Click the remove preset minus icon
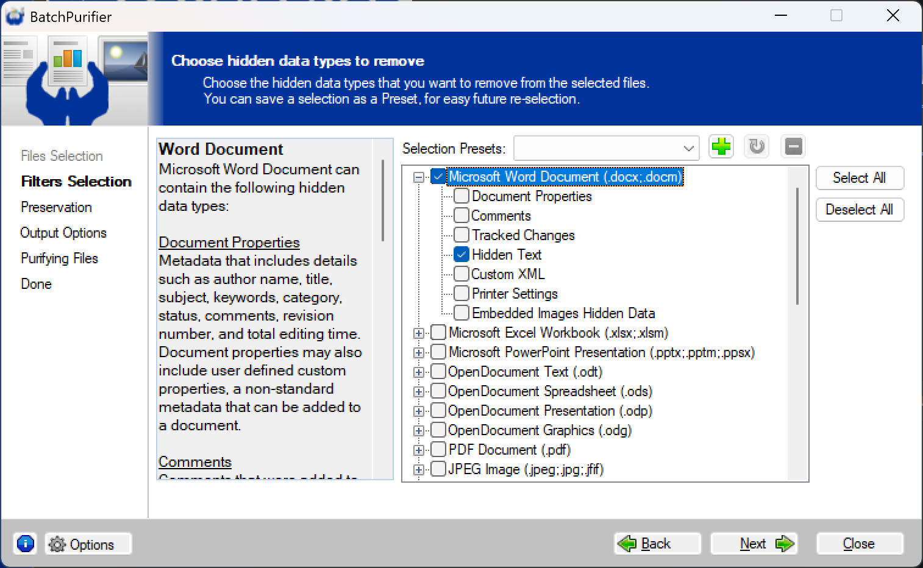The width and height of the screenshot is (923, 568). pos(793,147)
